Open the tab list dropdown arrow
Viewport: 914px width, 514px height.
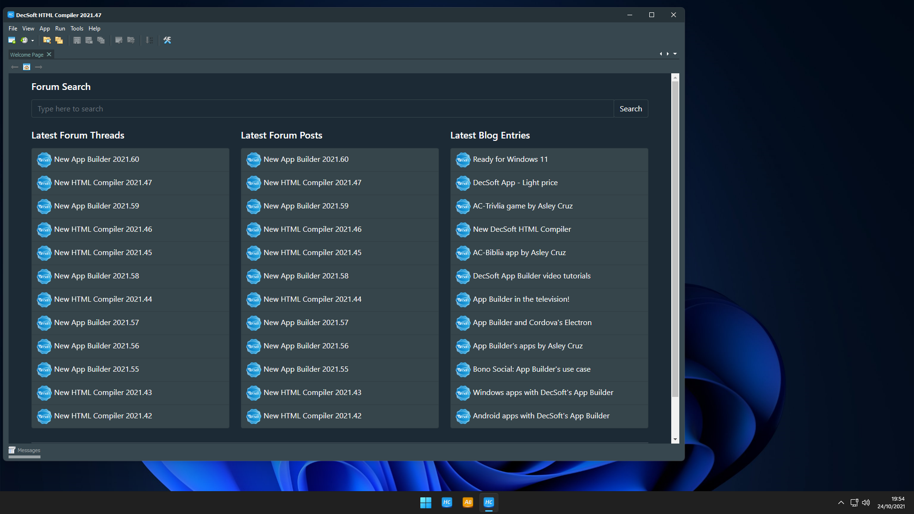click(675, 54)
